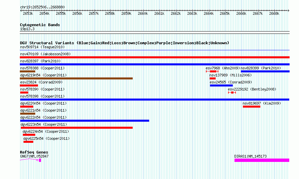Select the 19p13.3 band label
This screenshot has width=299, height=179.
click(27, 29)
